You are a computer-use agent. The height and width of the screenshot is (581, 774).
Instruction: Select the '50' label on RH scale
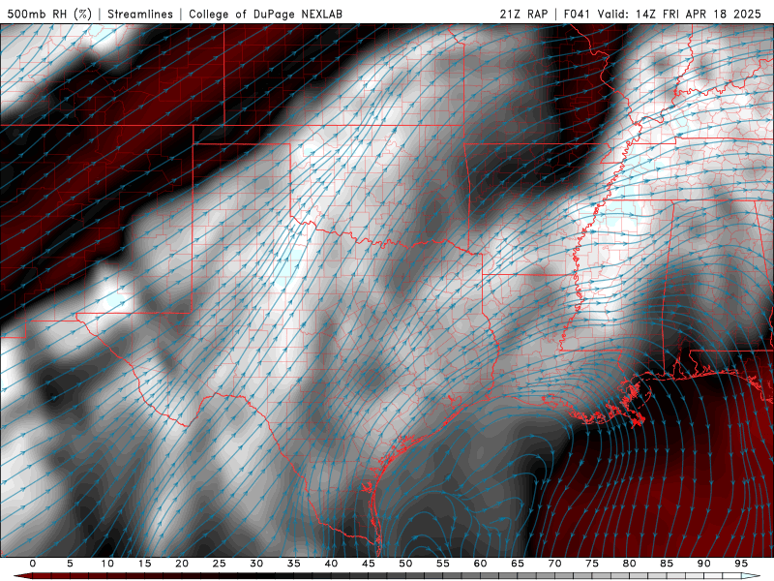coord(405,564)
